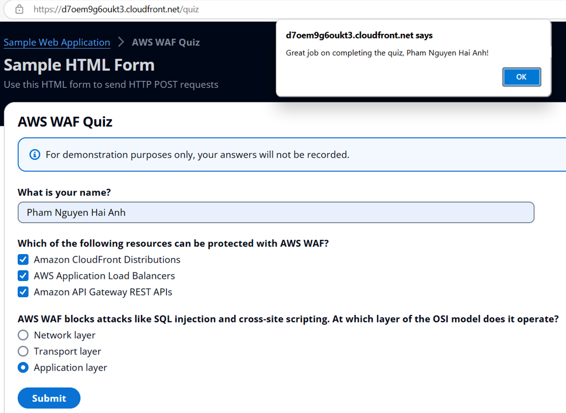
Task: Click the browser URL address bar
Action: pos(230,9)
